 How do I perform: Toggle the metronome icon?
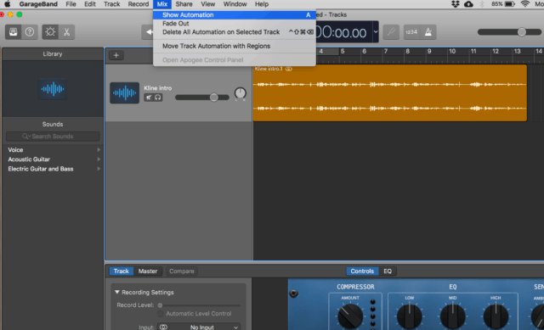pyautogui.click(x=428, y=32)
